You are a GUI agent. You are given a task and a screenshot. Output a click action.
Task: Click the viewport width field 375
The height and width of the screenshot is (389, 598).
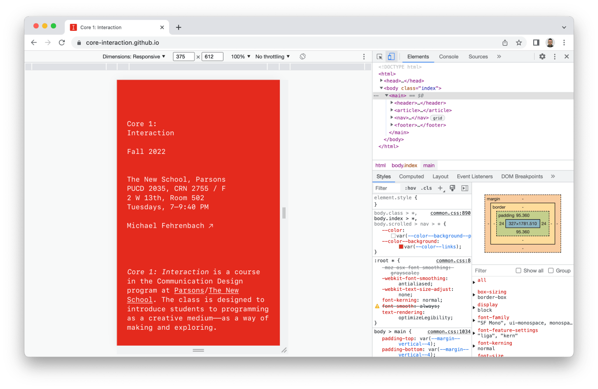pos(184,56)
